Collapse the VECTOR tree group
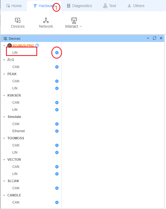The width and height of the screenshot is (166, 209). (4, 160)
